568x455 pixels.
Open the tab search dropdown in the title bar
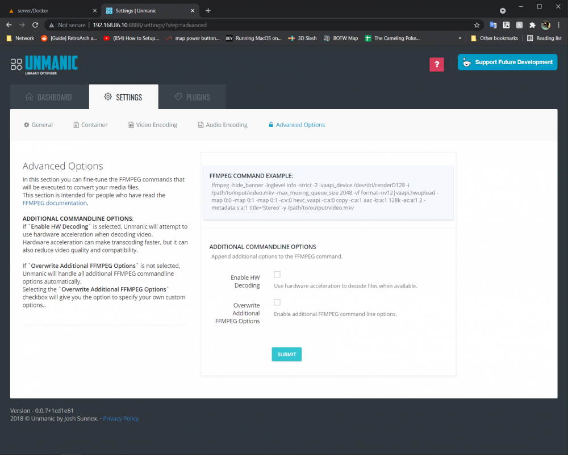(x=503, y=10)
